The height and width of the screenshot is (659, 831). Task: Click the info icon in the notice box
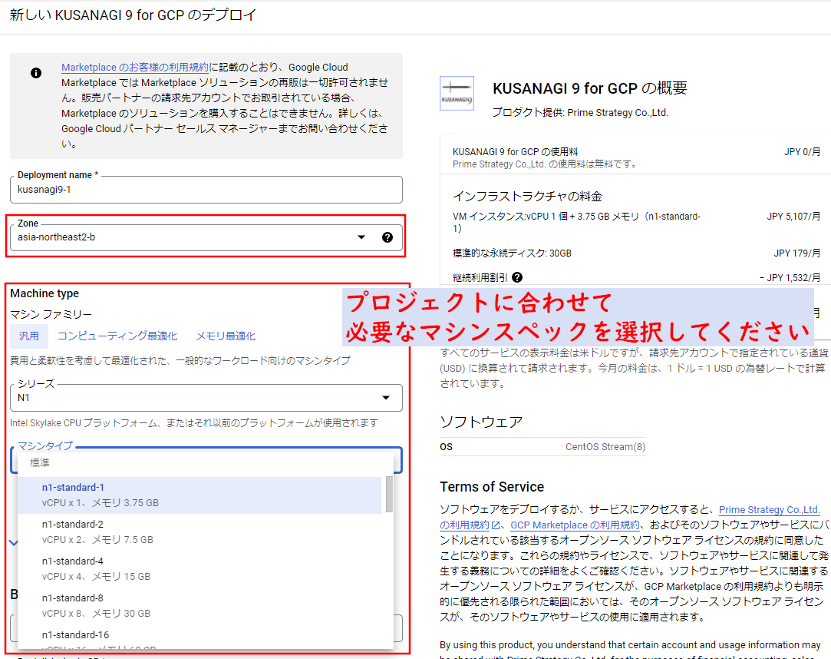pyautogui.click(x=35, y=73)
